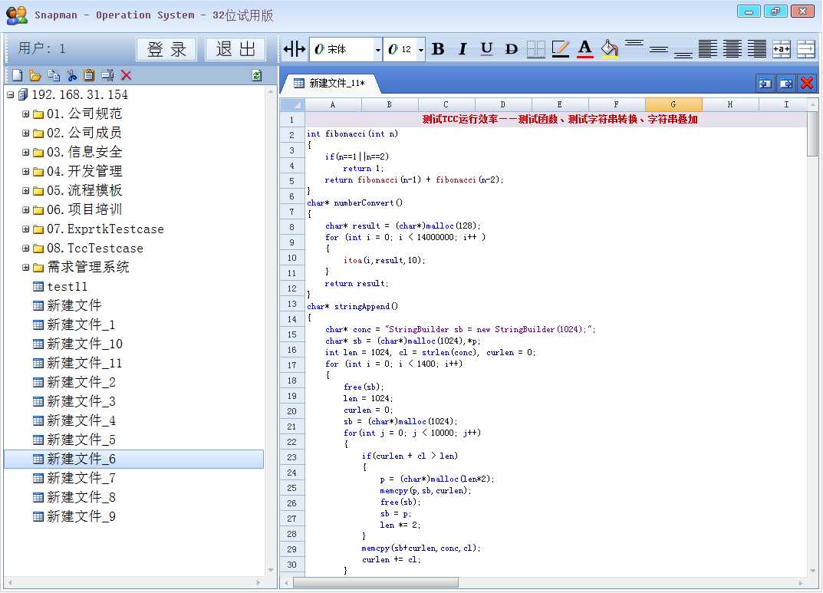Expand the 03.信息安全 folder
The image size is (823, 593).
(x=25, y=152)
